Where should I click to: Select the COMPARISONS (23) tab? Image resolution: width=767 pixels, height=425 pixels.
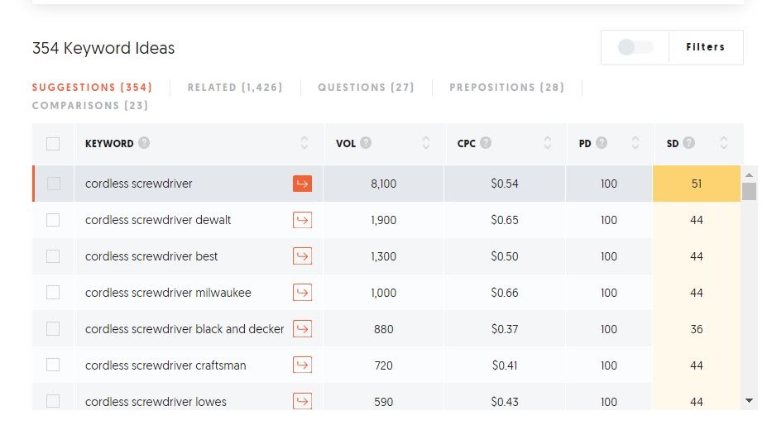pos(90,106)
